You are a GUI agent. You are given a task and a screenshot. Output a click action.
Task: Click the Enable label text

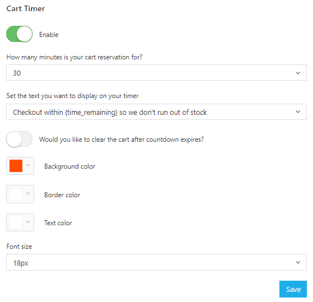click(49, 35)
